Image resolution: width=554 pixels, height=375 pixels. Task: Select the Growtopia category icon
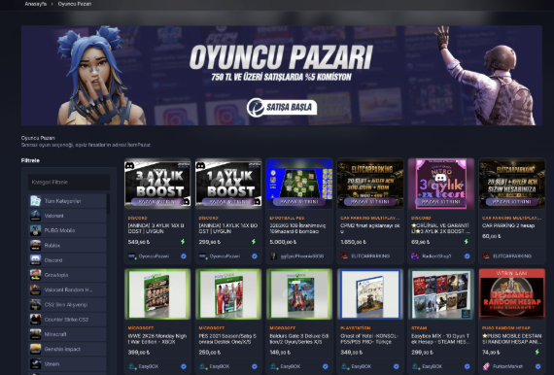pyautogui.click(x=35, y=275)
